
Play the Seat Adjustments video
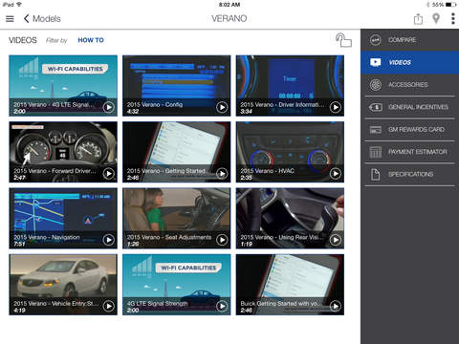(222, 240)
